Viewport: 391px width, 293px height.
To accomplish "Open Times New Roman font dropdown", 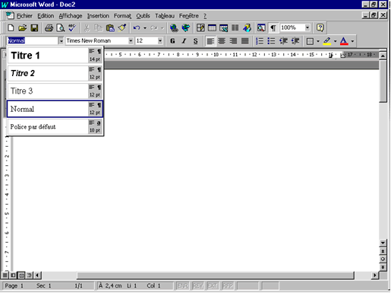I will coord(131,40).
